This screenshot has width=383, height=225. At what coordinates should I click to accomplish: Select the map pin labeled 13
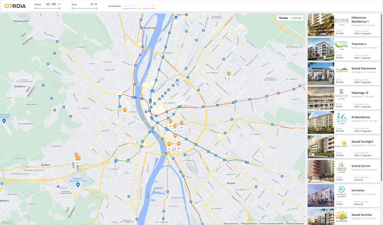tap(229, 74)
